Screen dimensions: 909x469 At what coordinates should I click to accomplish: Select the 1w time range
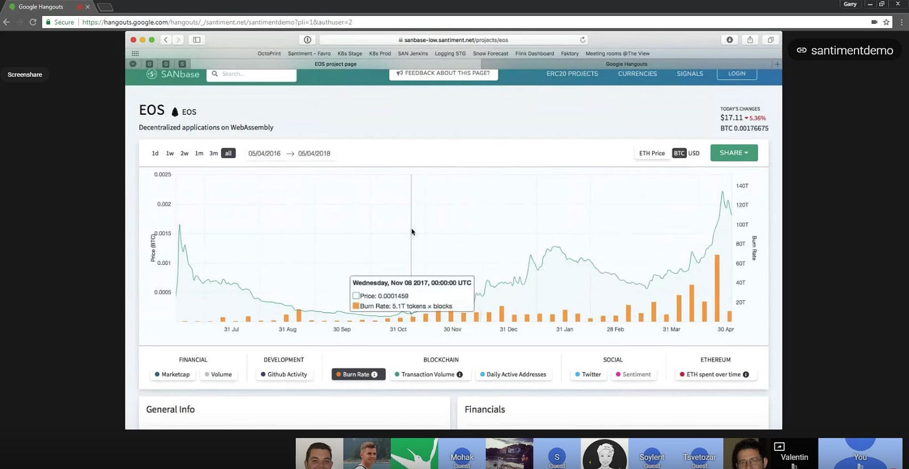click(170, 153)
